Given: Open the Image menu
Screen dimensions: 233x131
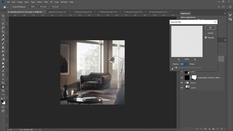Looking at the screenshot, I should point(20,2).
